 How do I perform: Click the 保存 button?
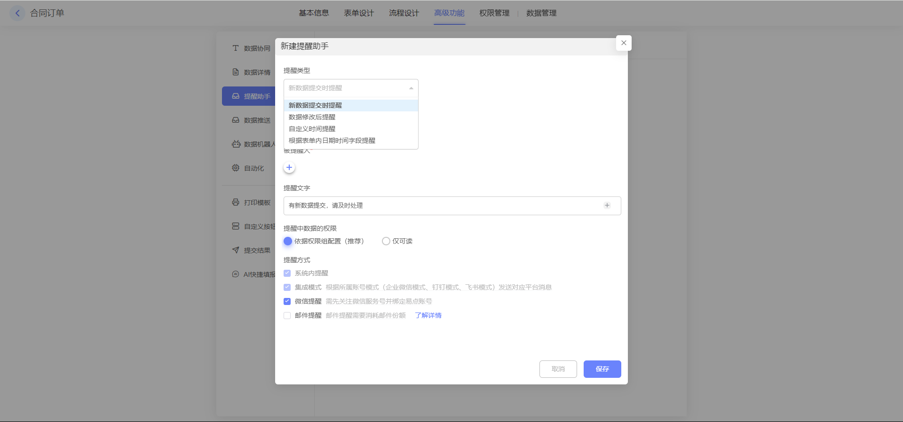(x=602, y=369)
